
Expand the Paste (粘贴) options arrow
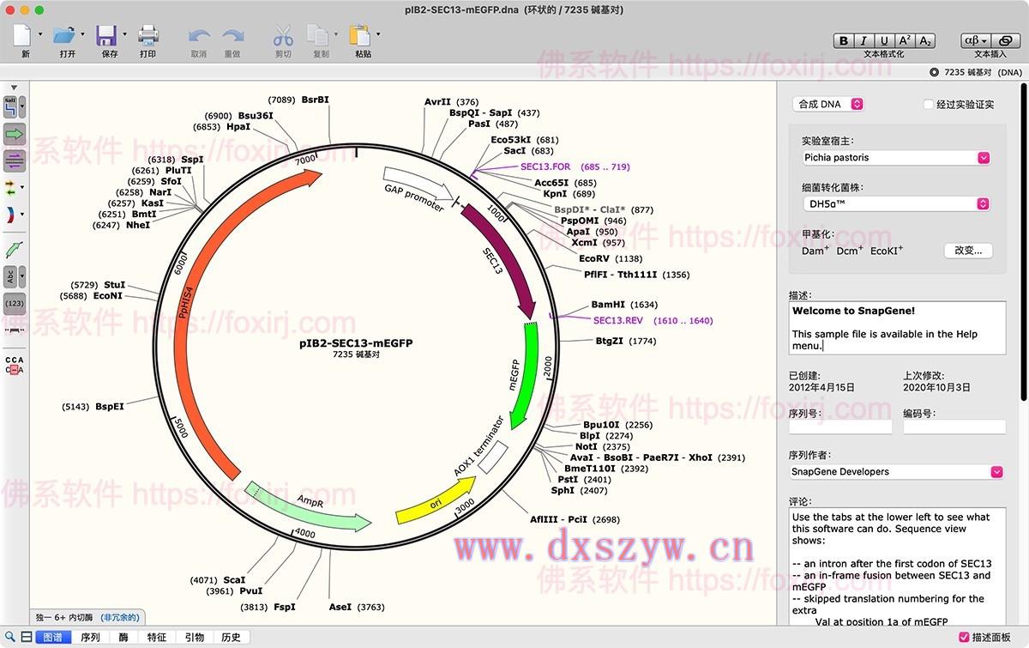click(377, 35)
